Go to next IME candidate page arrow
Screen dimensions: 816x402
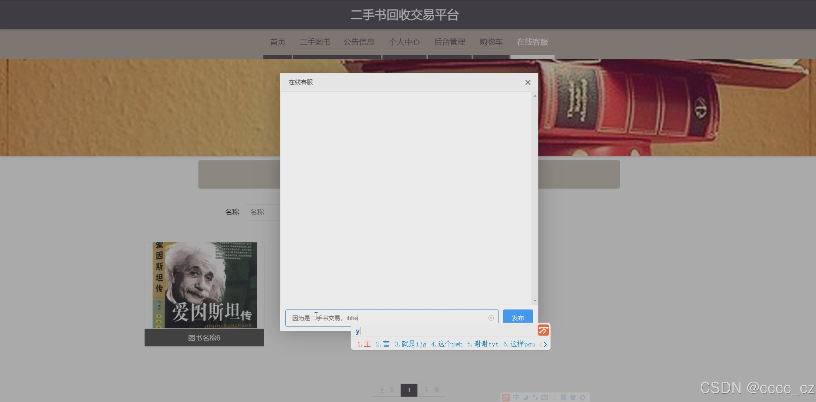[545, 345]
